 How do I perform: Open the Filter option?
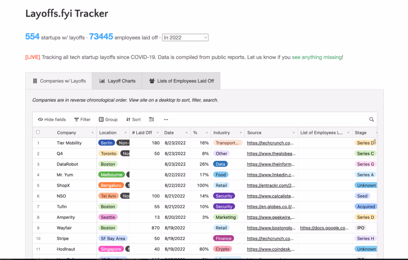tap(82, 120)
